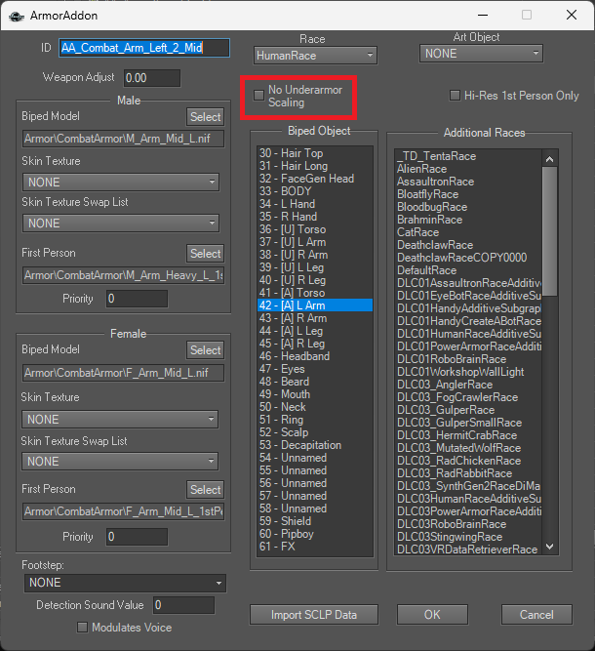Select DLC03_AnglerRace entry

pyautogui.click(x=468, y=385)
